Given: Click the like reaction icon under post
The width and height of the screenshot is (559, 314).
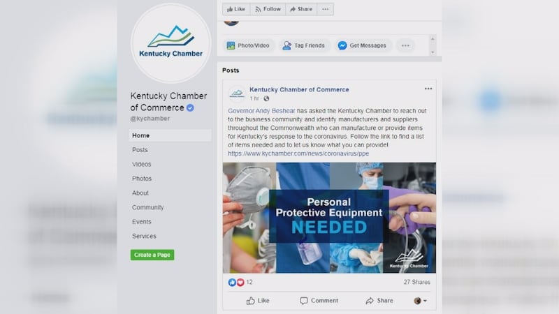Looking at the screenshot, I should 232,283.
